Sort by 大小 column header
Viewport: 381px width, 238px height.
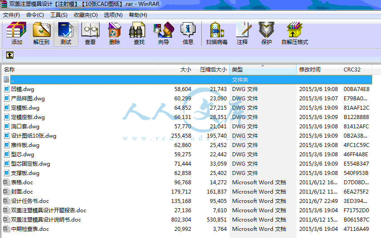(176, 70)
